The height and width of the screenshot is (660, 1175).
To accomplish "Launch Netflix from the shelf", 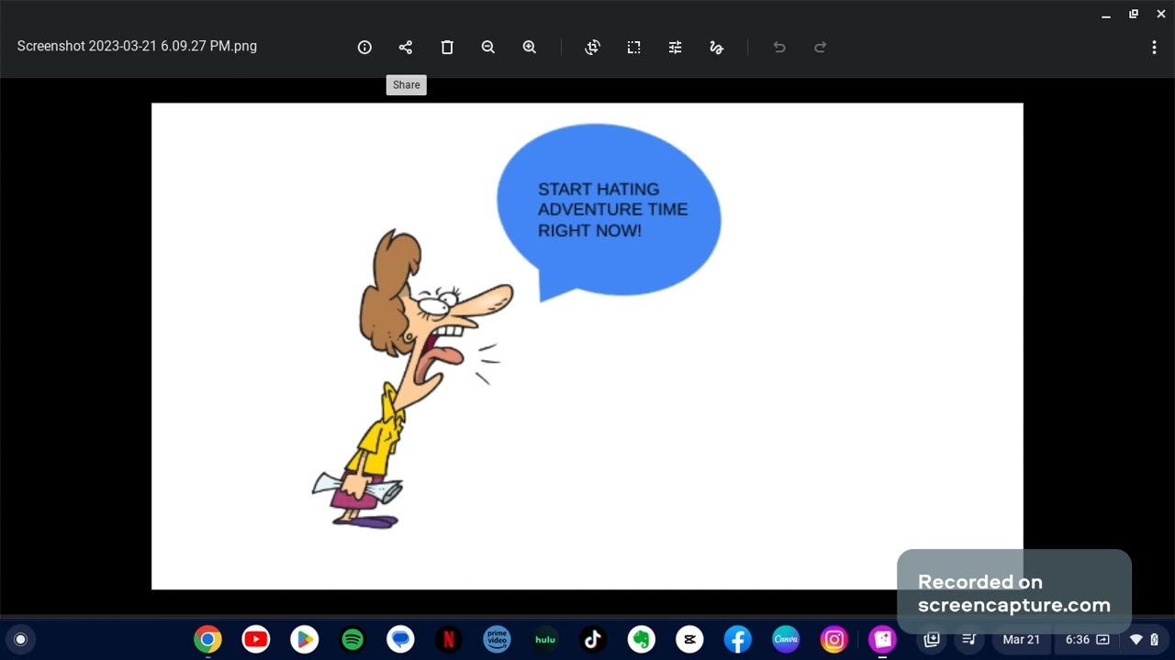I will 449,640.
